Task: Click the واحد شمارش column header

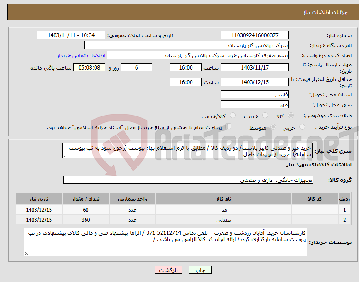Action: tap(132, 199)
